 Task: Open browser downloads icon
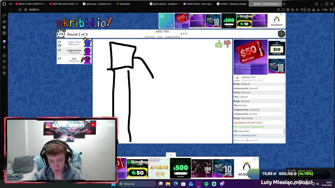(x=318, y=10)
